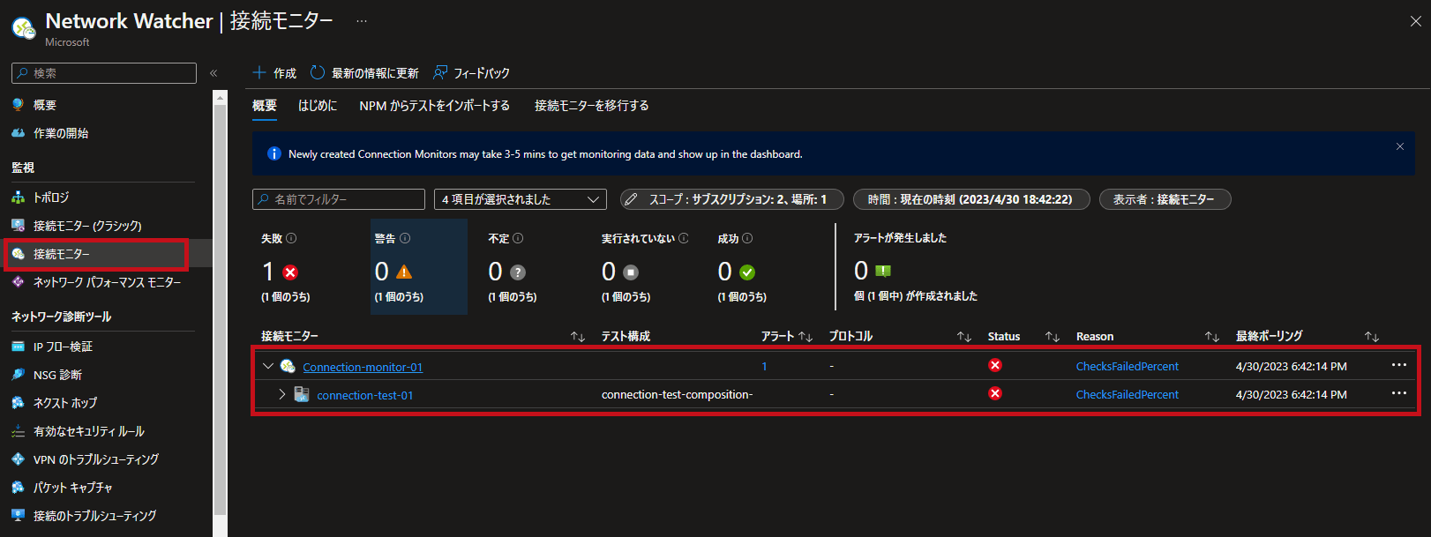
Task: Click the ネクスト ホップ icon
Action: [x=19, y=403]
